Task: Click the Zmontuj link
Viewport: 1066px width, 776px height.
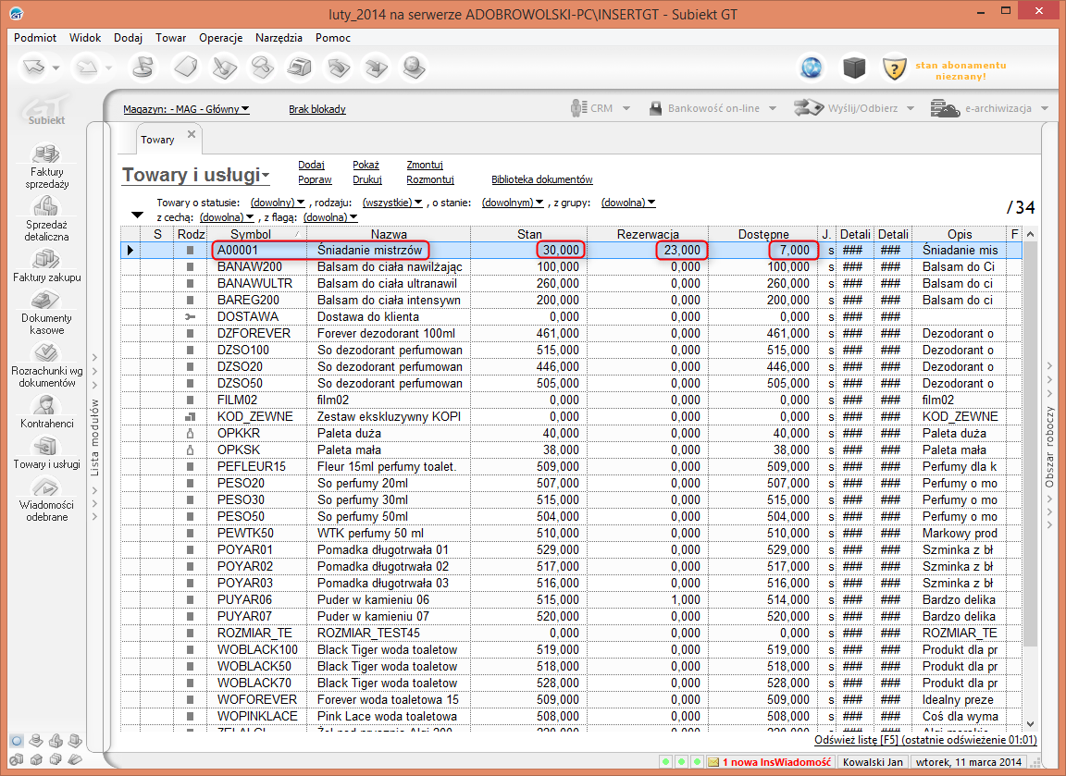Action: coord(425,166)
